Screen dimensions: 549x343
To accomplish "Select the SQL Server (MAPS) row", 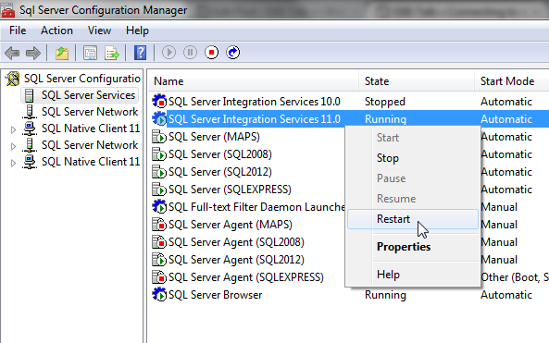I will [x=246, y=136].
